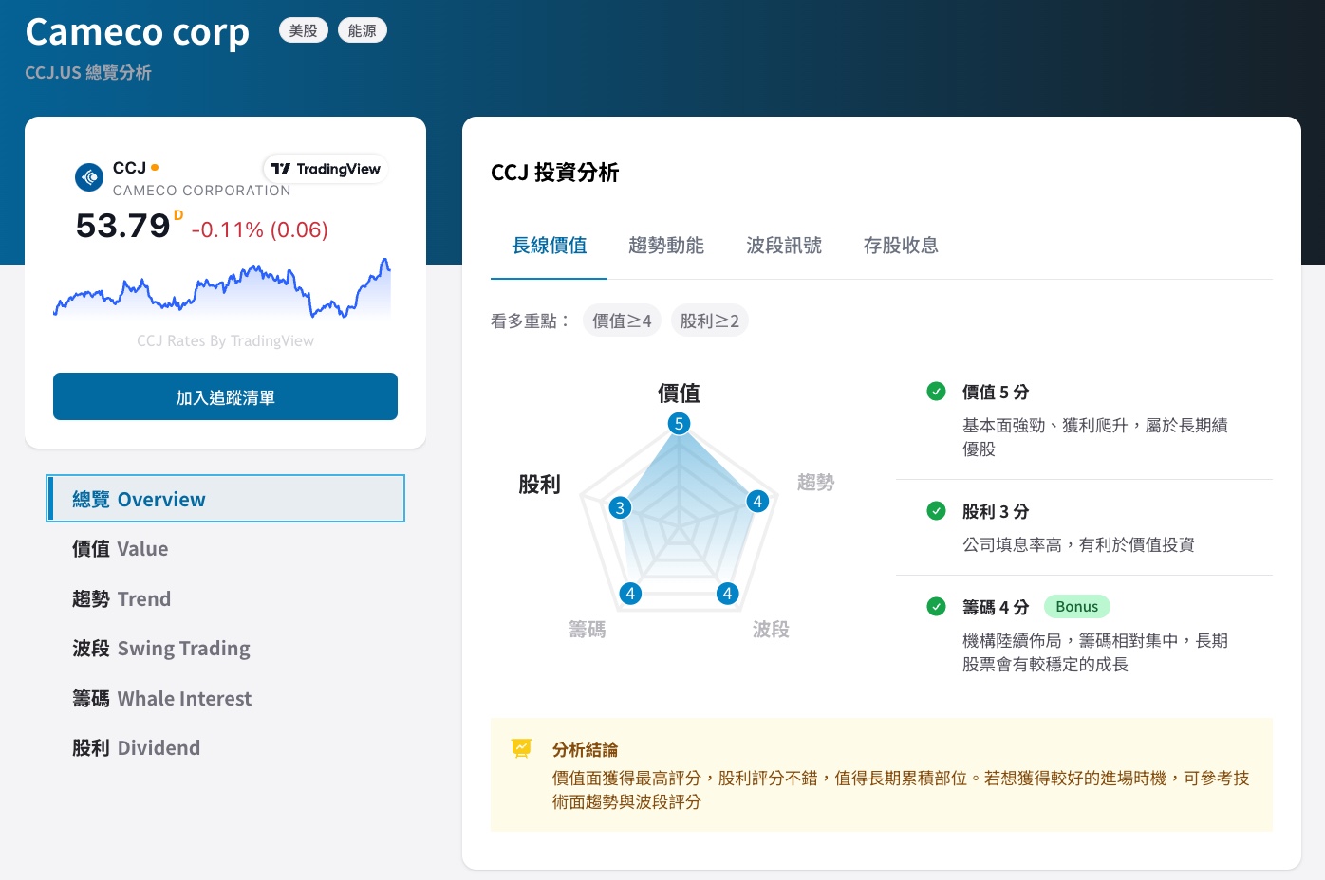Click the green checkmark beside 籌碼 4 分

coord(936,607)
